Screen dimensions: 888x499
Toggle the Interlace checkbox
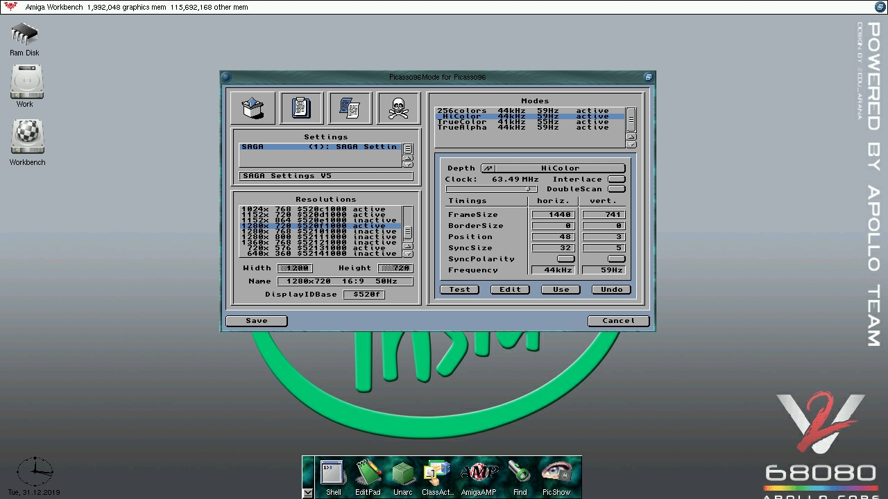[x=616, y=180]
